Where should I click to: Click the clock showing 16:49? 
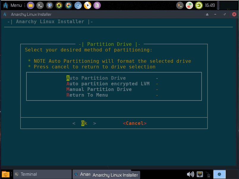click(x=210, y=5)
